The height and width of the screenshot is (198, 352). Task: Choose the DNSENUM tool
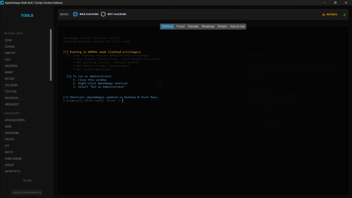pyautogui.click(x=11, y=133)
